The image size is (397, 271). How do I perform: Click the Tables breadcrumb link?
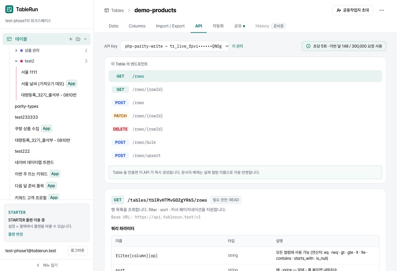(117, 10)
